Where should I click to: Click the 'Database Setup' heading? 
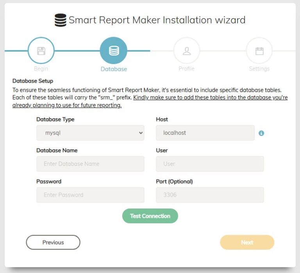click(x=33, y=81)
